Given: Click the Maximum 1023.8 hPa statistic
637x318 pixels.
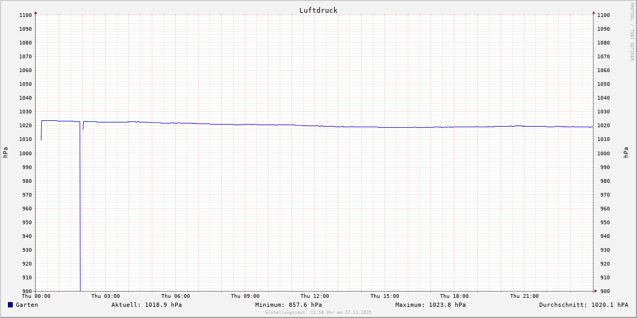Looking at the screenshot, I should tap(431, 305).
